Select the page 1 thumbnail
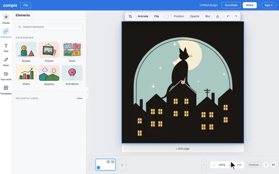 pyautogui.click(x=105, y=164)
